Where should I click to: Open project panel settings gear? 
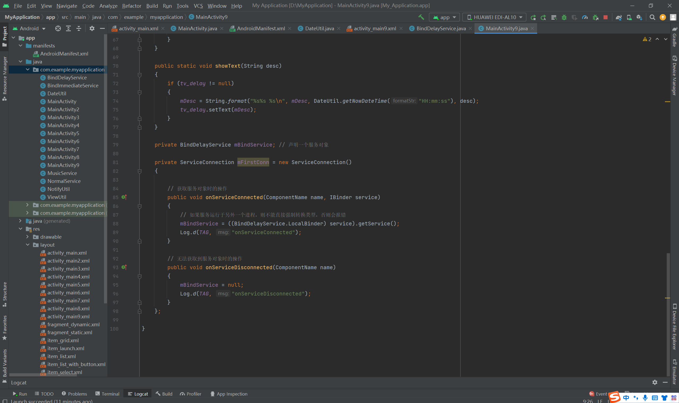coord(92,28)
